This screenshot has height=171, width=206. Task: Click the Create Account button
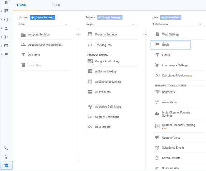[42, 18]
